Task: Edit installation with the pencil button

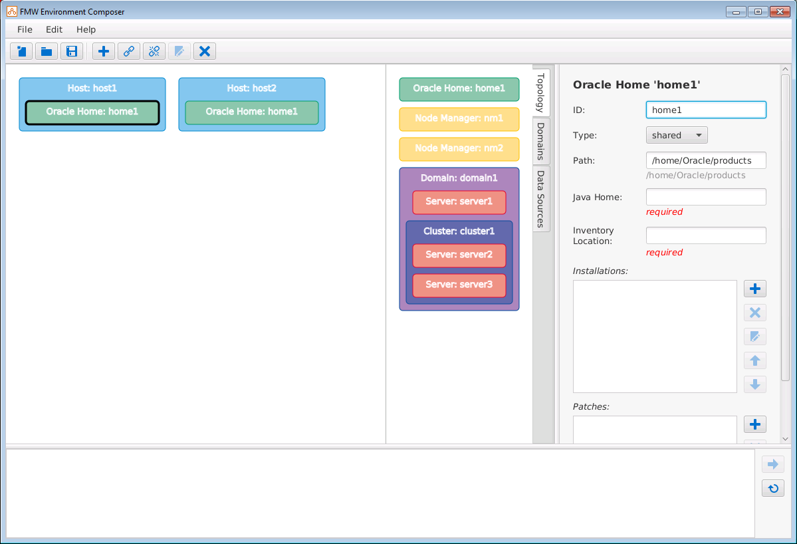Action: (x=755, y=337)
